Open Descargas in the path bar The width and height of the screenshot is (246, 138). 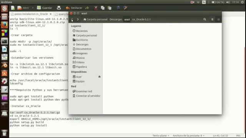116,20
